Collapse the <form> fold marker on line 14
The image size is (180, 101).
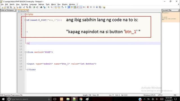26,52
